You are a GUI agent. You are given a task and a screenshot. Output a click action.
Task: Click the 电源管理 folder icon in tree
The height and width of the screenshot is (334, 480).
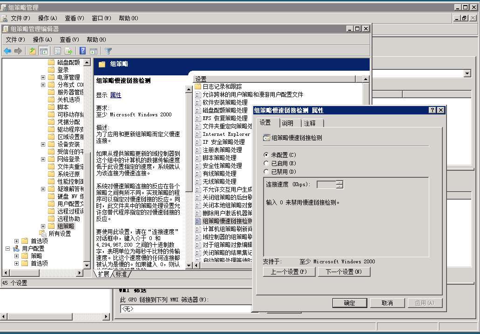pyautogui.click(x=51, y=77)
